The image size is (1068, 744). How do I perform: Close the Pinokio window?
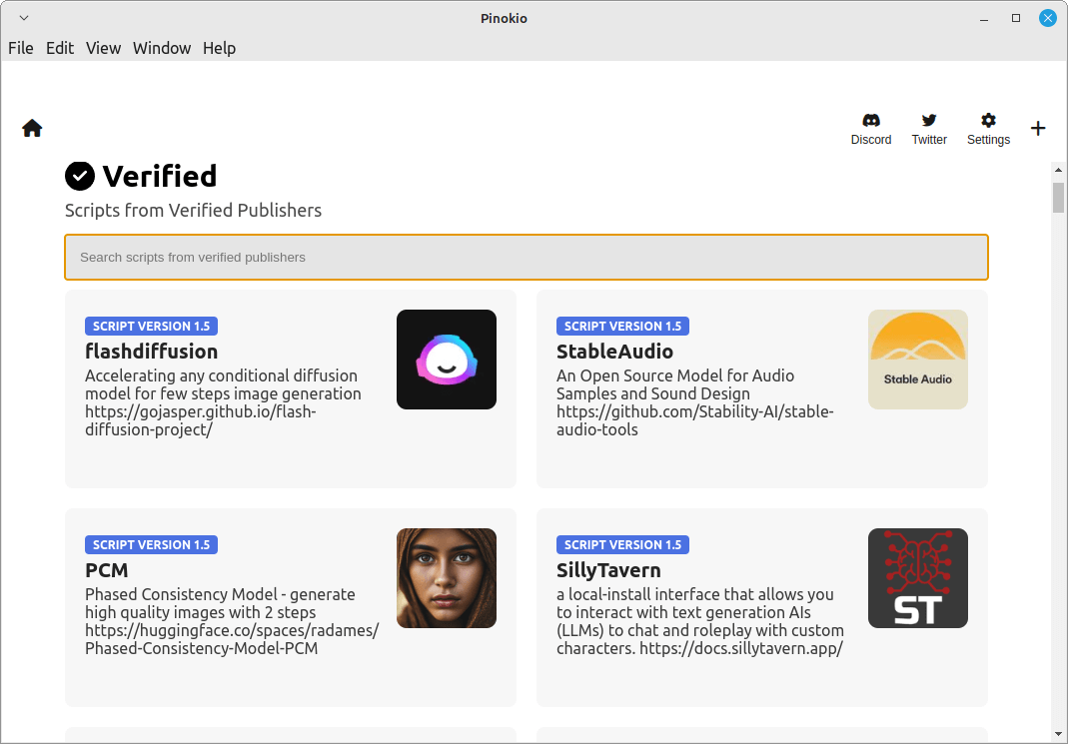click(1048, 18)
